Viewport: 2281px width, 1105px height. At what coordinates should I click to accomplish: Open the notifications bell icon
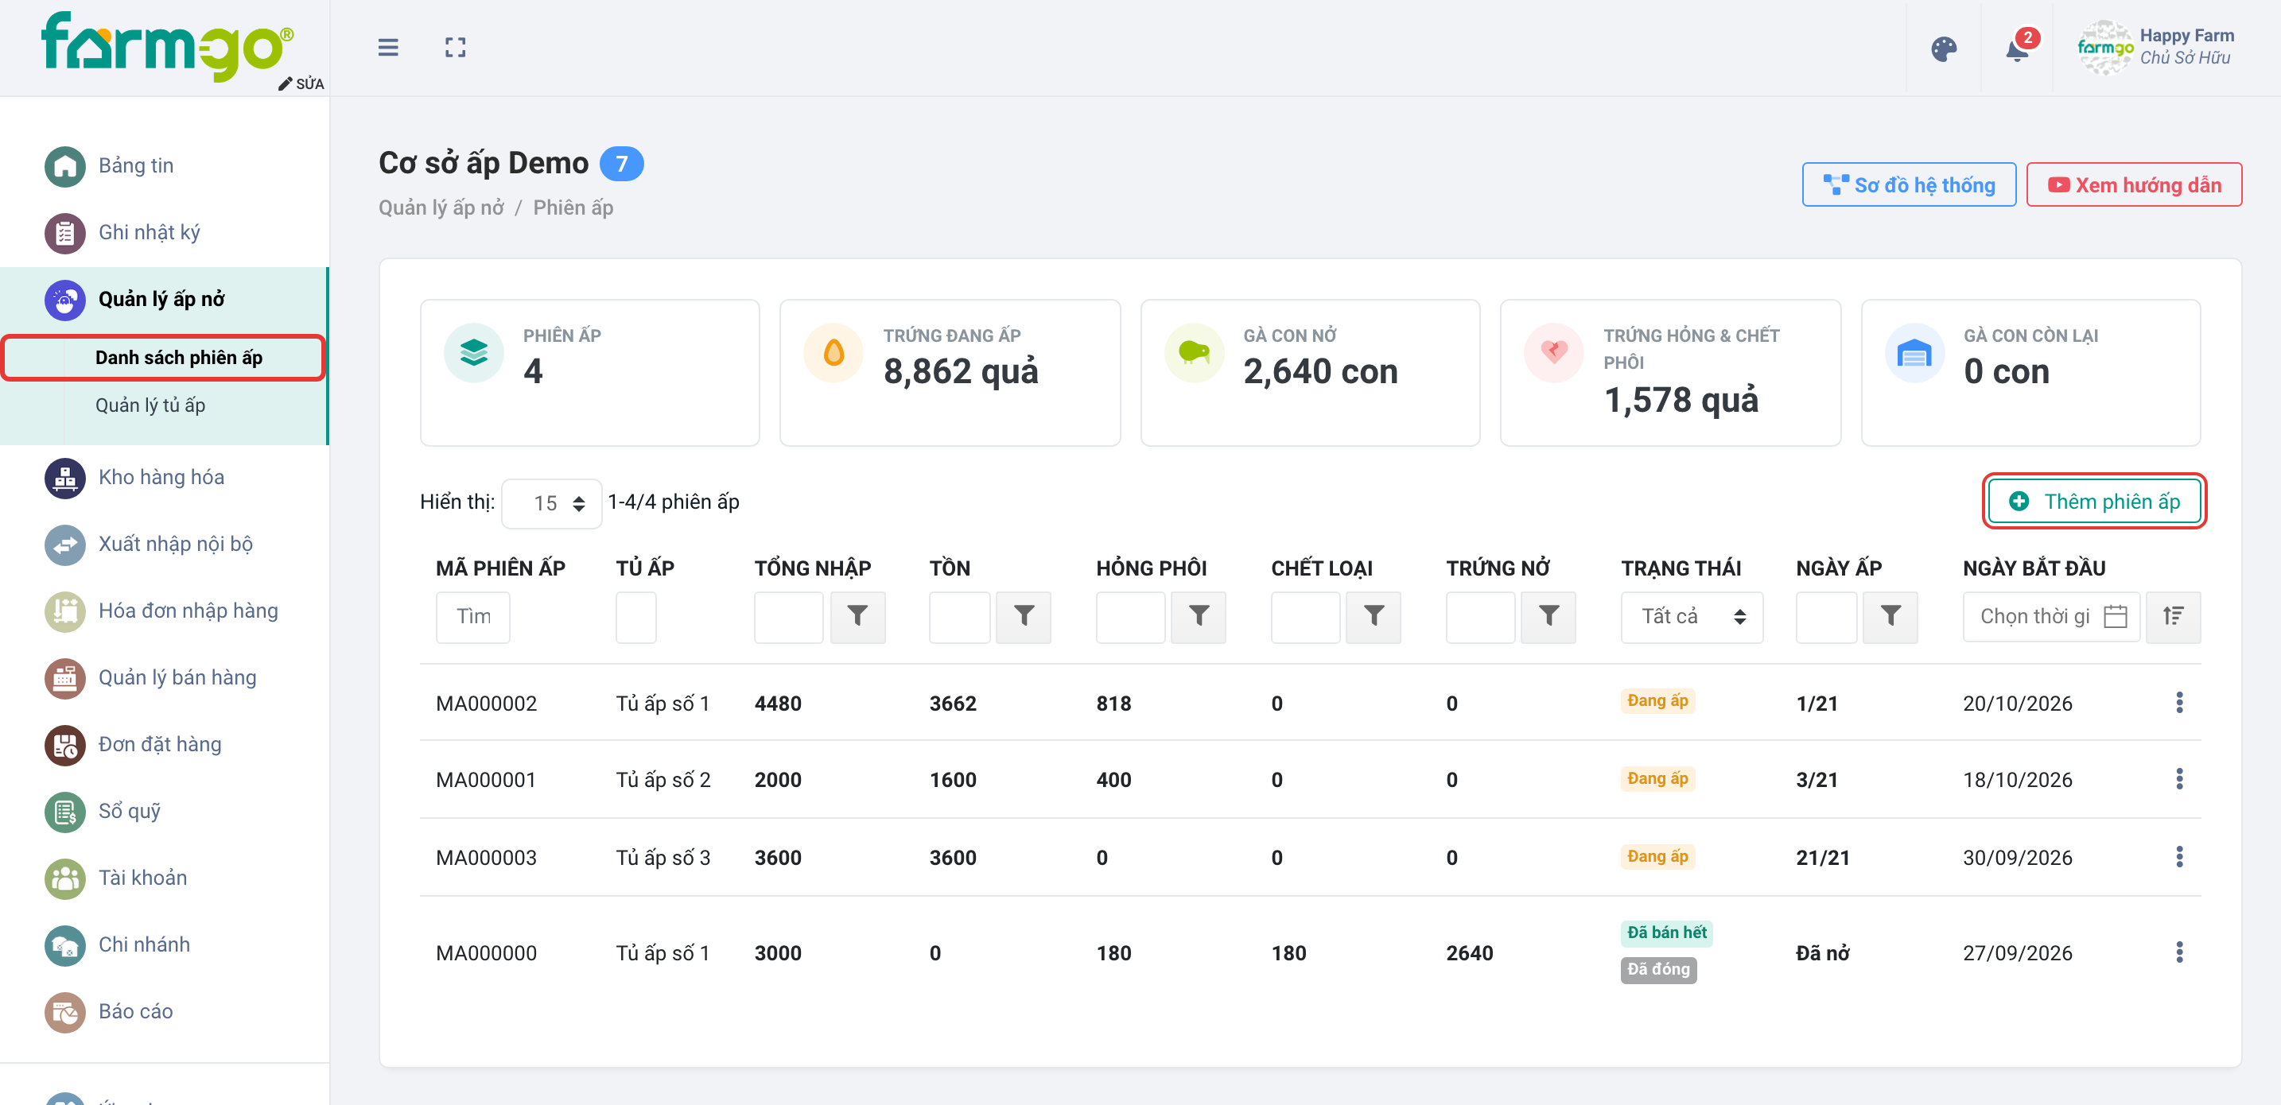2017,48
